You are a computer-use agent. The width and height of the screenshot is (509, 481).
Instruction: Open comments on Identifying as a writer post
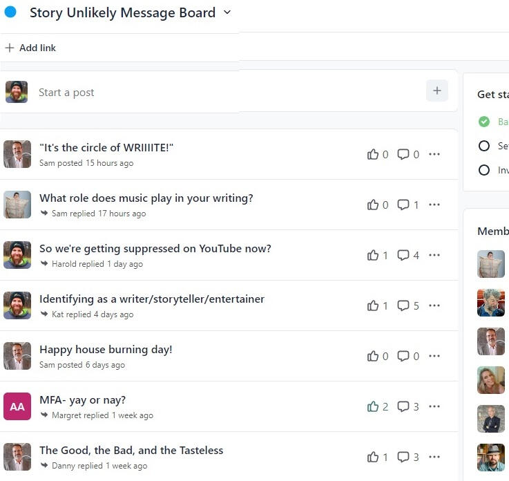click(x=403, y=305)
